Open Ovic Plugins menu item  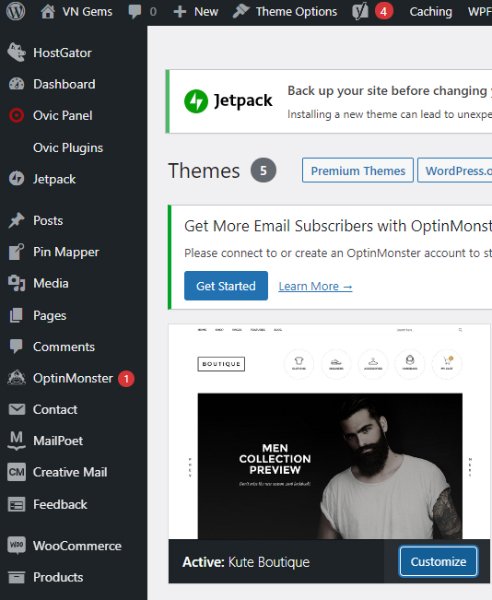point(68,147)
